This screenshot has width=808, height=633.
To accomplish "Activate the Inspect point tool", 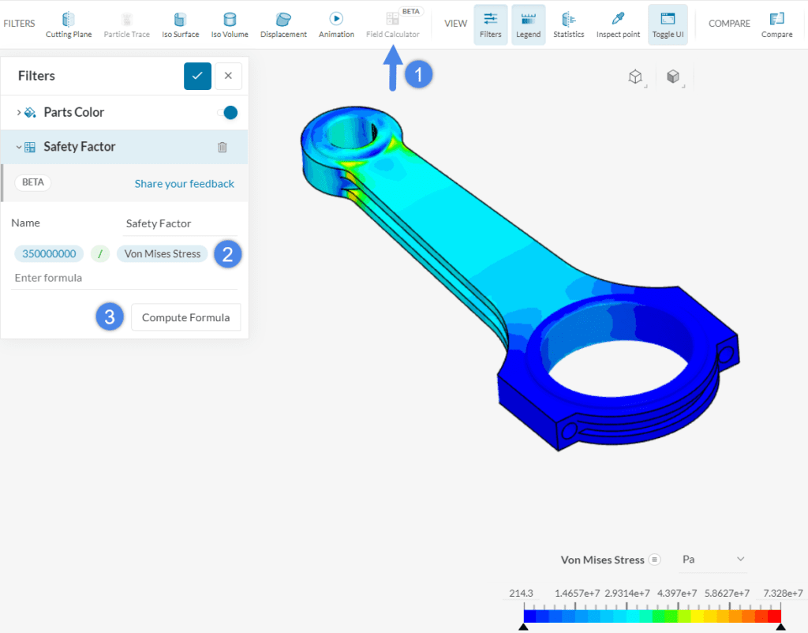I will pos(618,24).
